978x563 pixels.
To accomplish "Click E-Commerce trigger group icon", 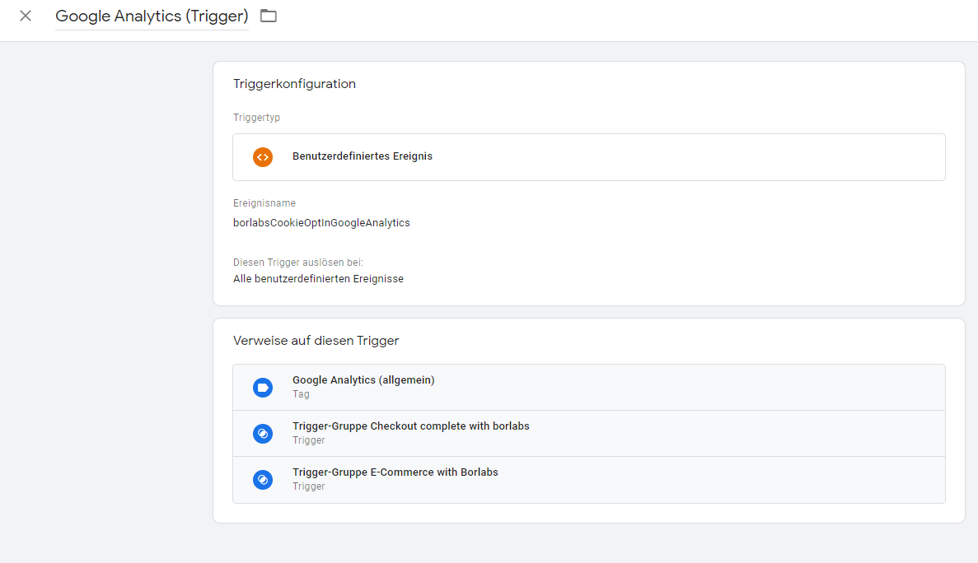I will (x=263, y=480).
